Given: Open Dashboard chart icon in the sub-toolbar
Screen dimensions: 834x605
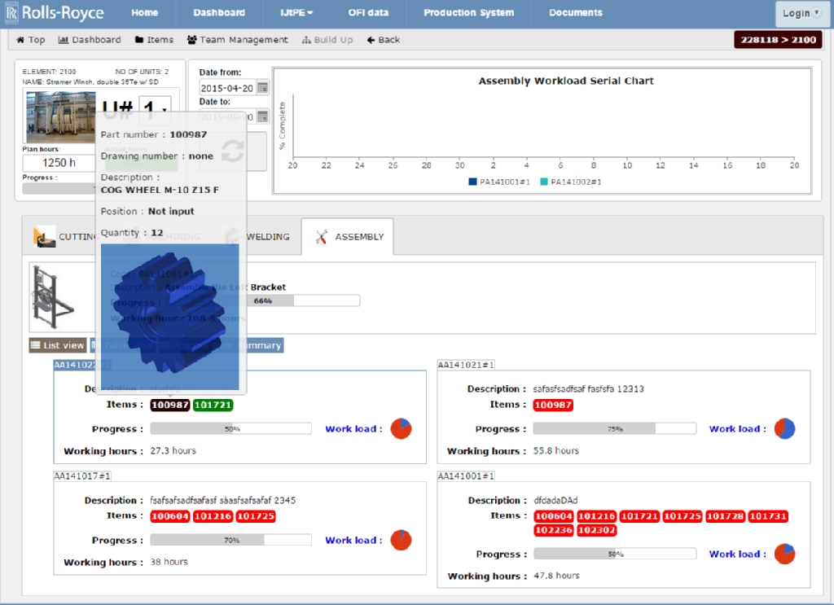Looking at the screenshot, I should (x=90, y=40).
